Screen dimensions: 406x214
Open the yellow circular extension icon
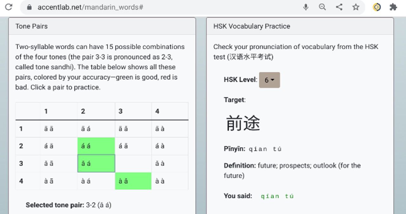(x=377, y=7)
